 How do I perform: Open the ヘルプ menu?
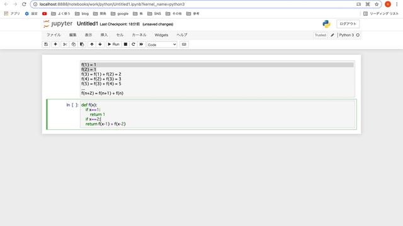pos(182,35)
